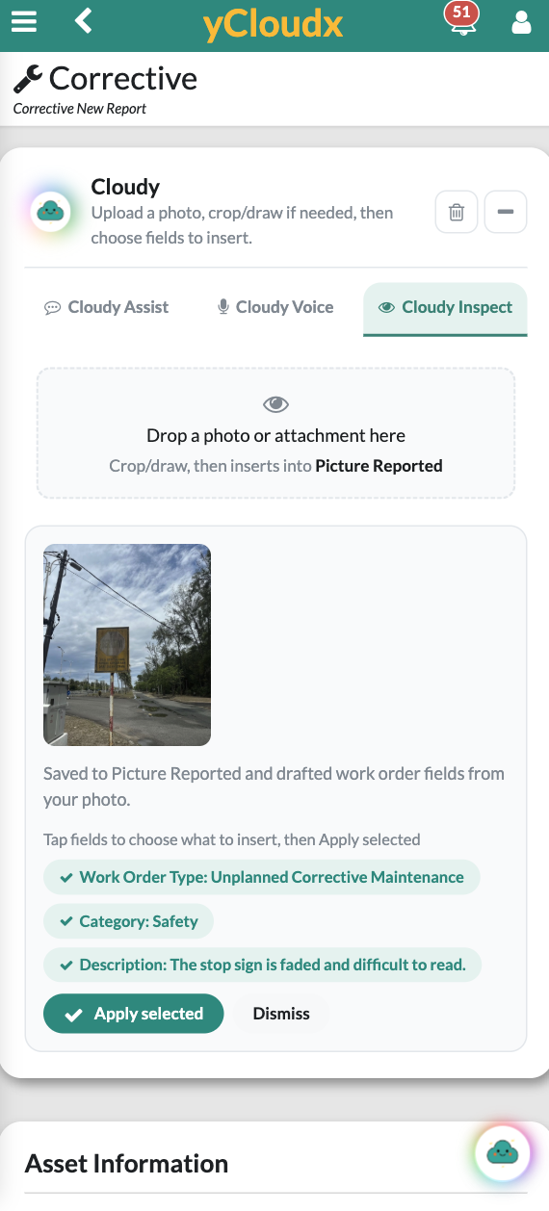Select the Cloudy Inspect tab
Screen dimensions: 549x1211
point(445,308)
